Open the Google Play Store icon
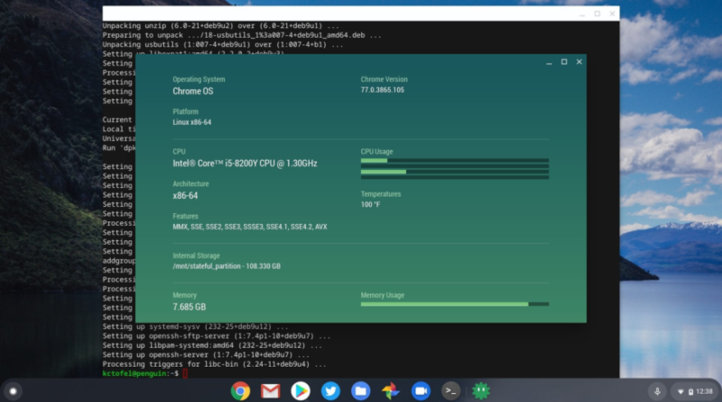 (301, 391)
